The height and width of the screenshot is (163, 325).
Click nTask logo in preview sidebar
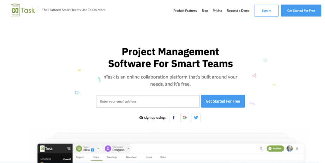[x=46, y=148]
